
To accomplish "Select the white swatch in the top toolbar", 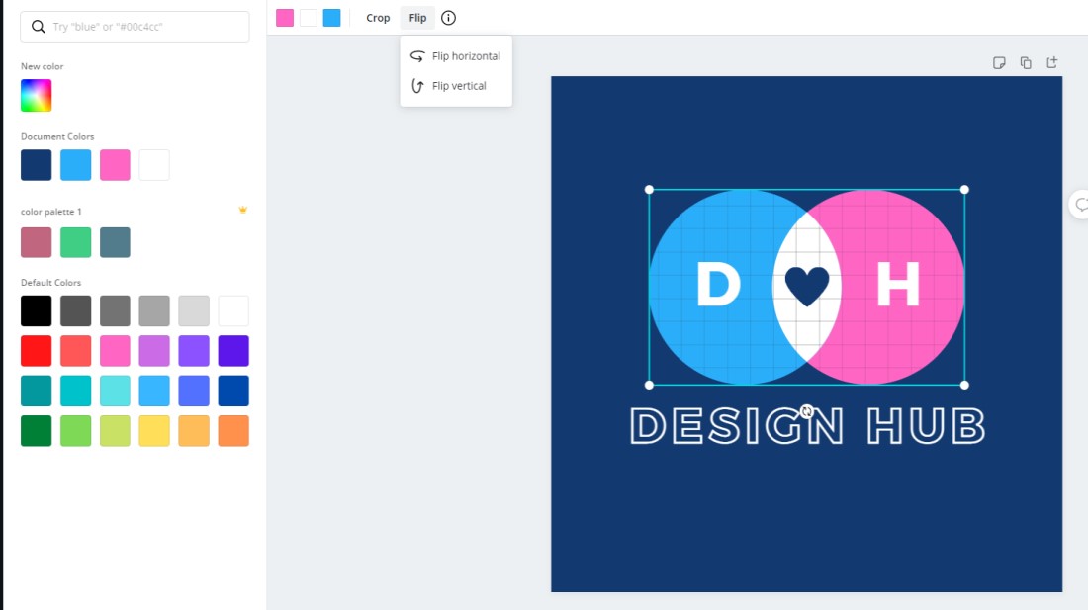I will [308, 18].
